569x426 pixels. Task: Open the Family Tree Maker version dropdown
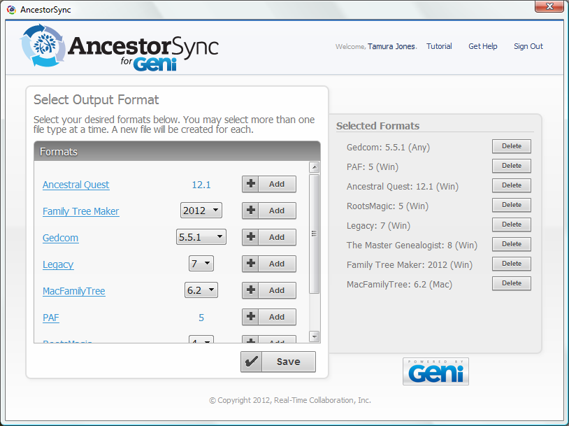pyautogui.click(x=201, y=211)
